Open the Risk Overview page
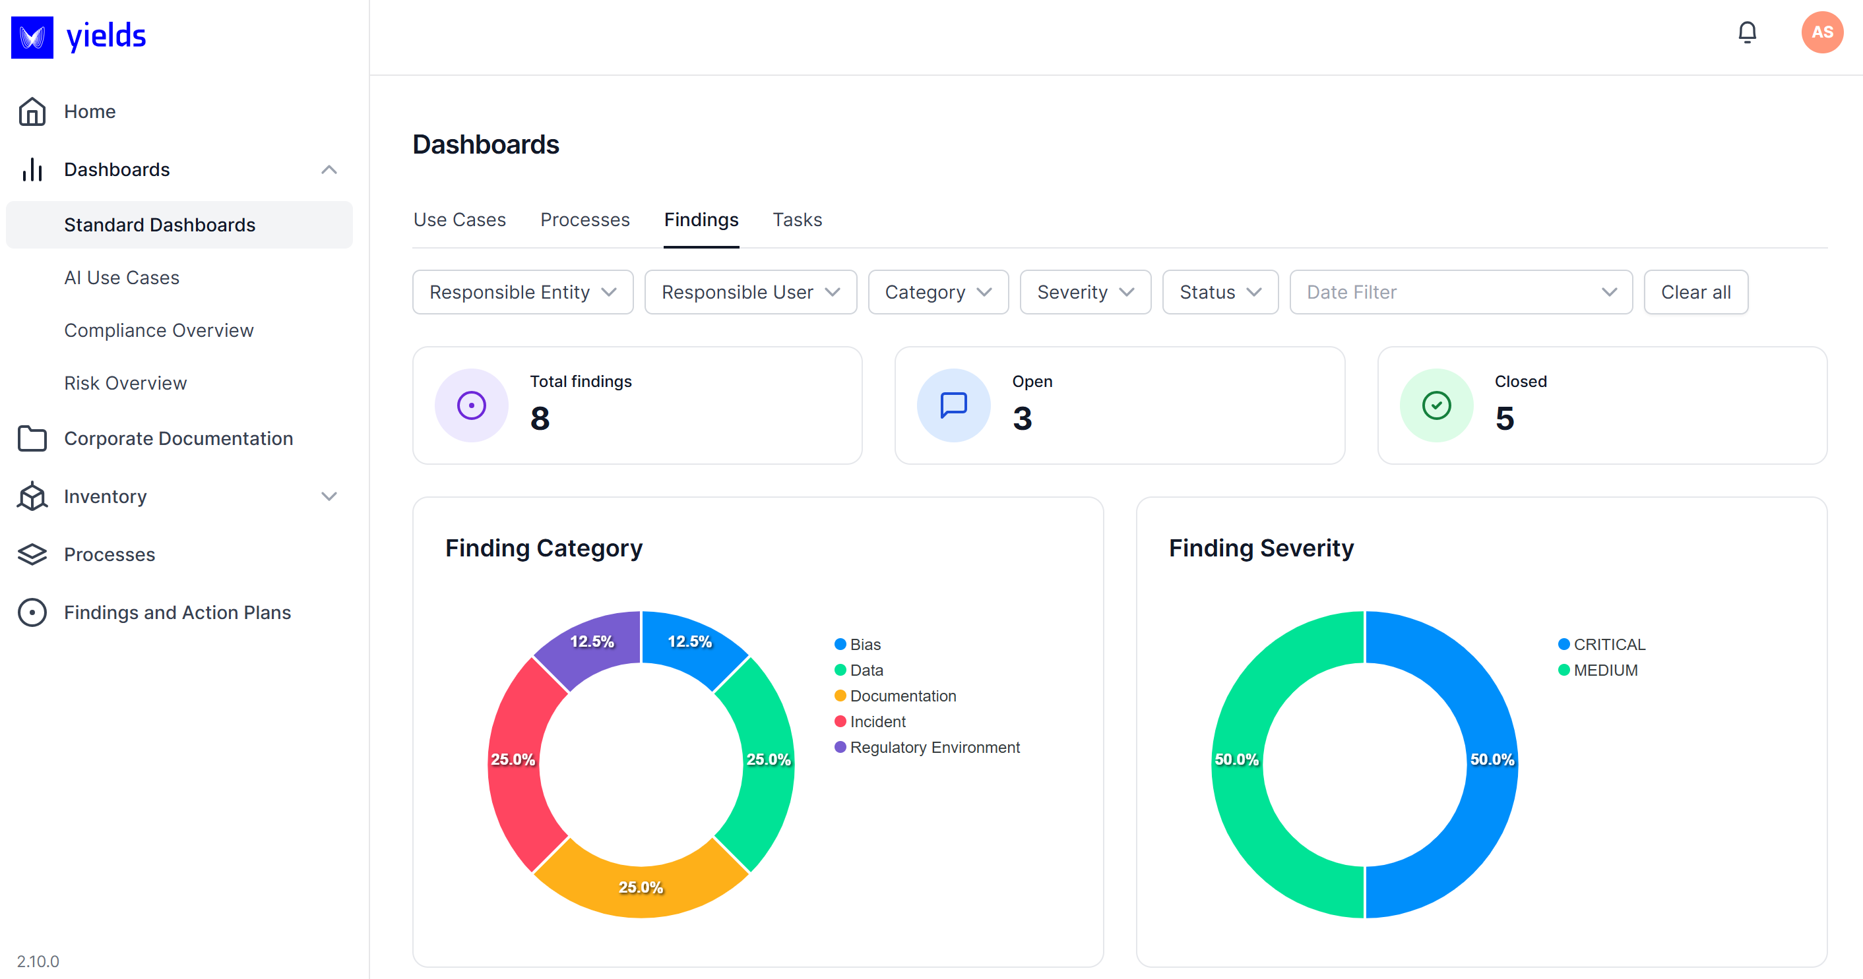 tap(125, 382)
